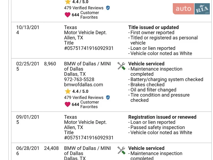Click the topmost pink heart favorites icon
213x160 pixels.
pyautogui.click(x=68, y=15)
